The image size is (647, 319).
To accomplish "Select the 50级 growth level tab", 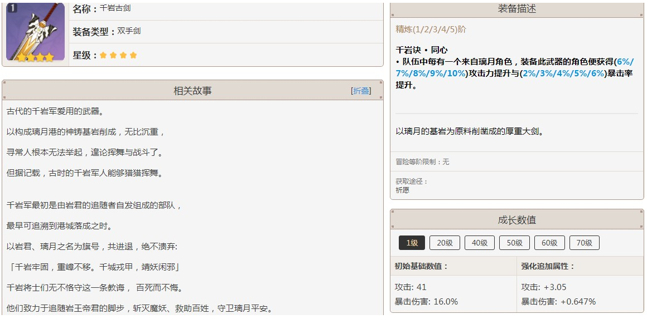I will [515, 243].
